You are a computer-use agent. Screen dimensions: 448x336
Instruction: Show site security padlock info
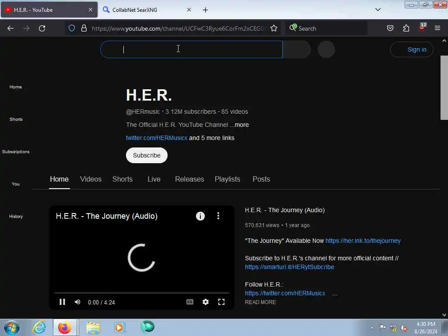pyautogui.click(x=84, y=28)
